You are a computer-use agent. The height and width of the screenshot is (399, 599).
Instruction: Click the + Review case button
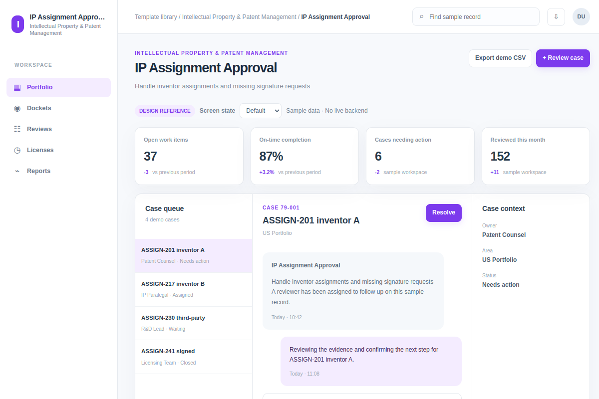point(563,58)
